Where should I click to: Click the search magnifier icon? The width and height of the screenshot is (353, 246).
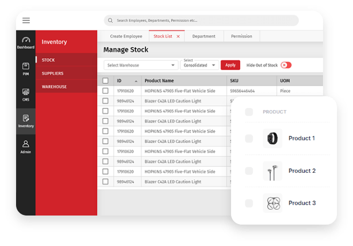click(x=110, y=20)
